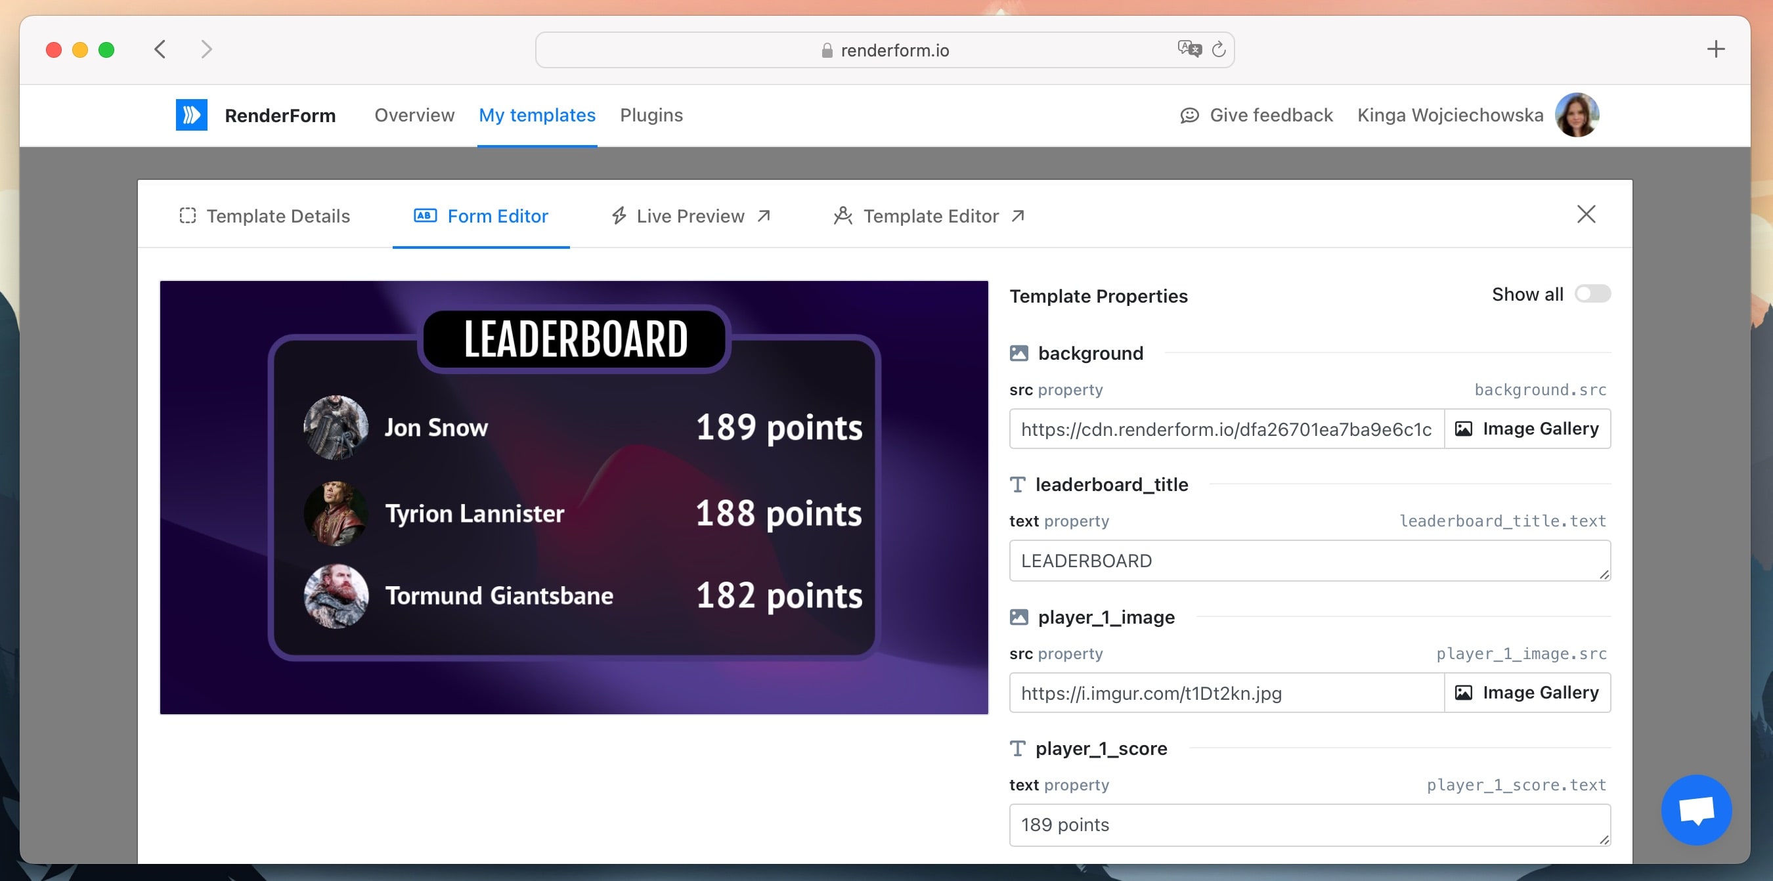Screen dimensions: 1773x881
Task: Open the user avatar of Kinga Wojciechowska
Action: click(1577, 115)
